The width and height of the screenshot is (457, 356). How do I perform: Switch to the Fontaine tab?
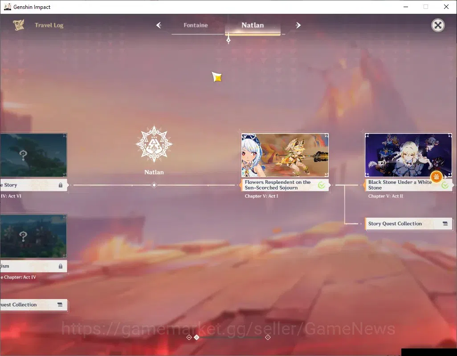coord(196,25)
